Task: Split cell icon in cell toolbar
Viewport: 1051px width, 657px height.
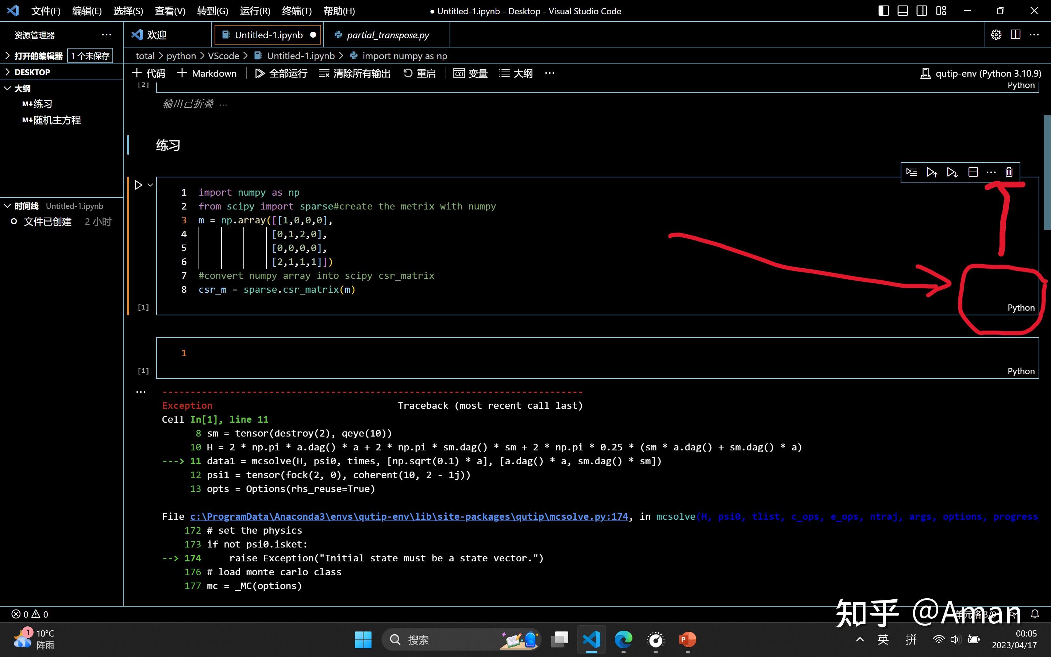Action: click(x=973, y=172)
